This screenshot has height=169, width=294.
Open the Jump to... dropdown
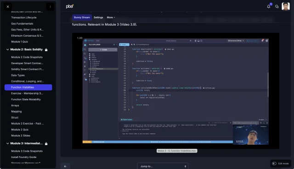click(163, 166)
